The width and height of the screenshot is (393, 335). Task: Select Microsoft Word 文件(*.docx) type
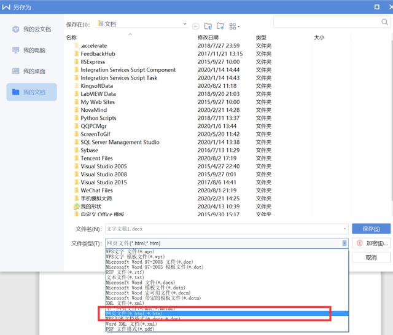(227, 283)
